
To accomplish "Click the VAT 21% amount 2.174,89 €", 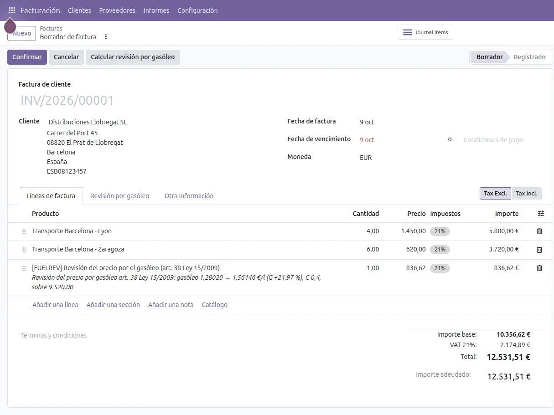I will [515, 345].
